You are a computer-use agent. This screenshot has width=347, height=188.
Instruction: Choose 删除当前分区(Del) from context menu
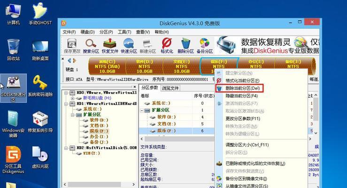point(242,88)
